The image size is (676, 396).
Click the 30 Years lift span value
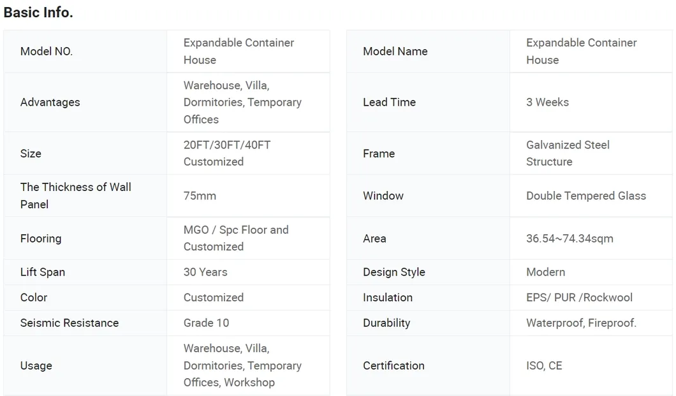click(x=204, y=272)
